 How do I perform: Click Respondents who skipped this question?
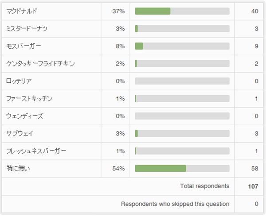(175, 204)
